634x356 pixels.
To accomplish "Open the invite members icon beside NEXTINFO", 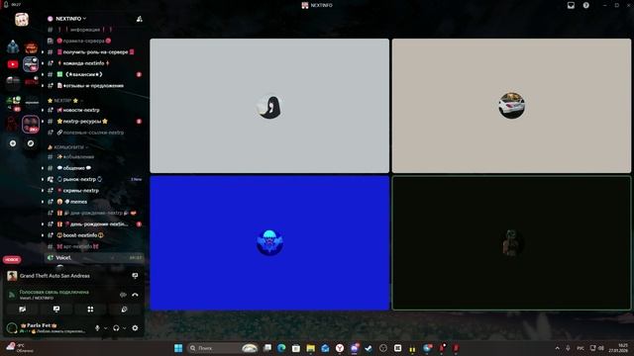I will coord(139,19).
